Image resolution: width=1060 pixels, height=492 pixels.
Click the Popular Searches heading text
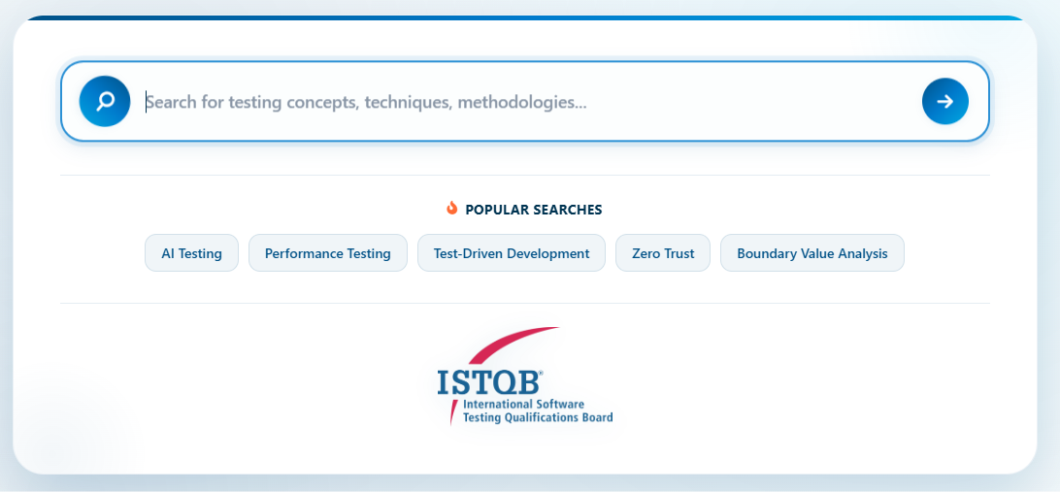point(533,210)
